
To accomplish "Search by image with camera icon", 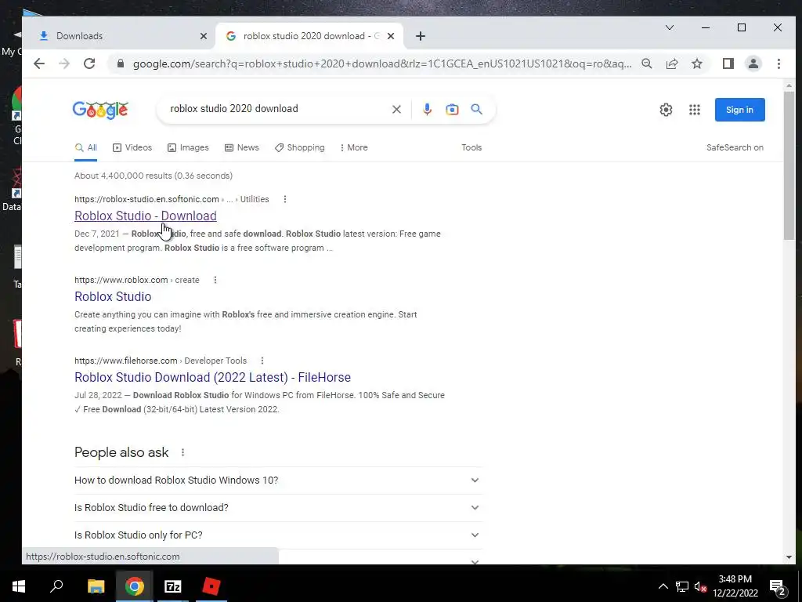I will tap(452, 109).
